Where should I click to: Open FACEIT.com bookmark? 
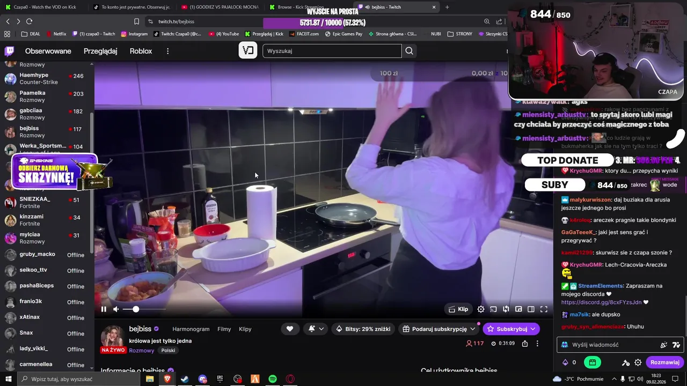304,34
